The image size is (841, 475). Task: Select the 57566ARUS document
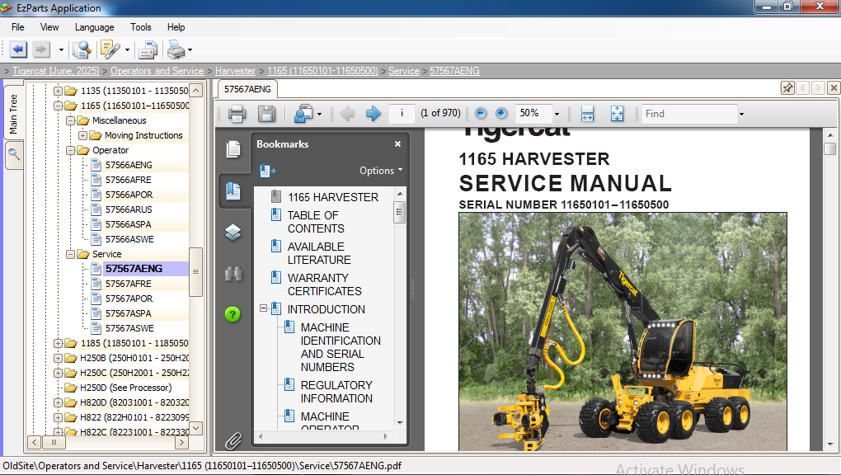pyautogui.click(x=129, y=209)
